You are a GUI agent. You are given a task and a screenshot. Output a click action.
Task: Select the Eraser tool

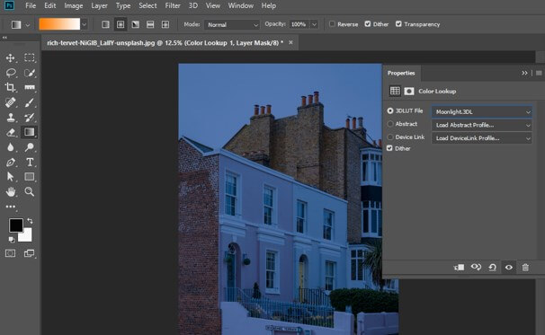[11, 132]
